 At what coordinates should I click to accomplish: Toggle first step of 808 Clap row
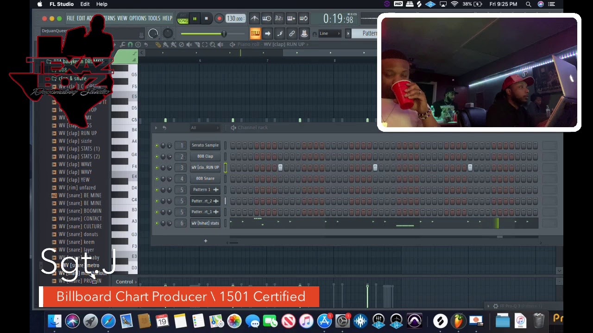[233, 156]
